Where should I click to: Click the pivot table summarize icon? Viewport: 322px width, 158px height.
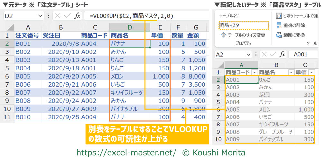(x=279, y=15)
